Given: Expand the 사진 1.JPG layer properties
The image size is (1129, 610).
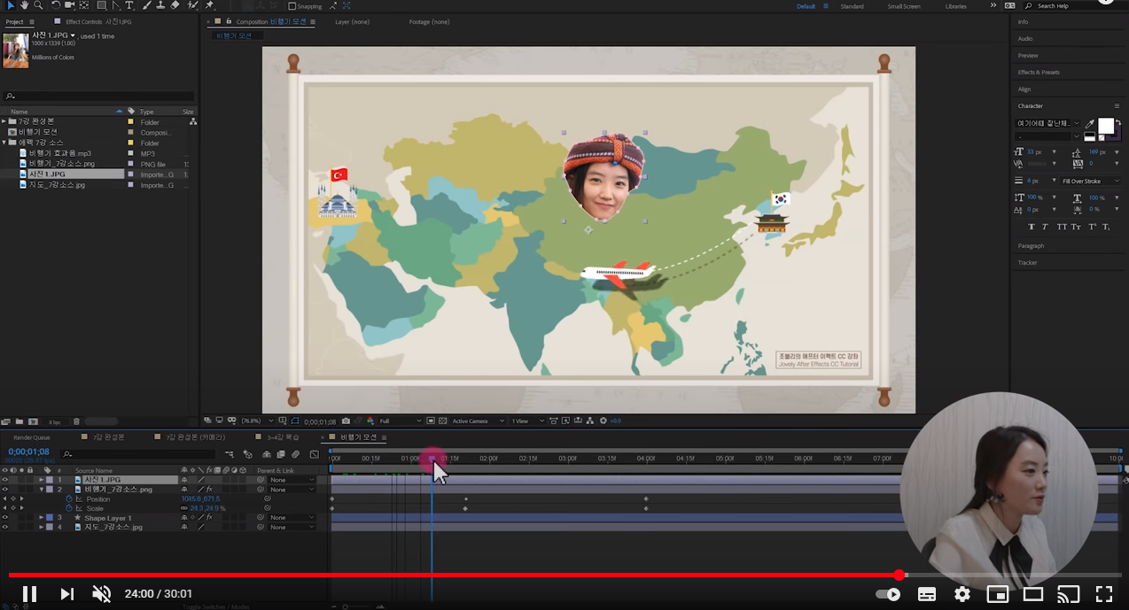Looking at the screenshot, I should 41,480.
